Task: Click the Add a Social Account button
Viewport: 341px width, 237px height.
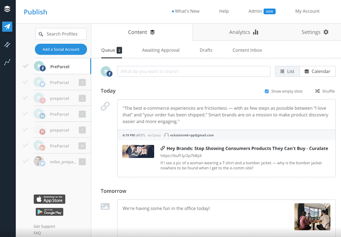Action: [x=61, y=49]
